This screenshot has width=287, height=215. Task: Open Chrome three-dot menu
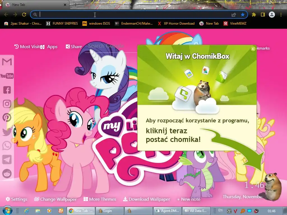pyautogui.click(x=281, y=15)
